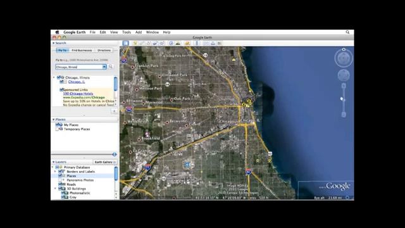Uncheck the Chicago, Illinois search folder
The width and height of the screenshot is (405, 228).
(x=59, y=77)
